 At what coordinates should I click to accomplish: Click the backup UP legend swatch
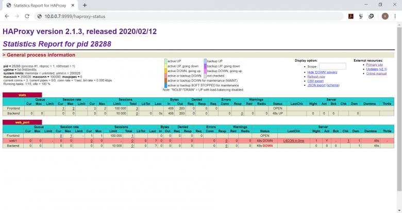[205, 61]
